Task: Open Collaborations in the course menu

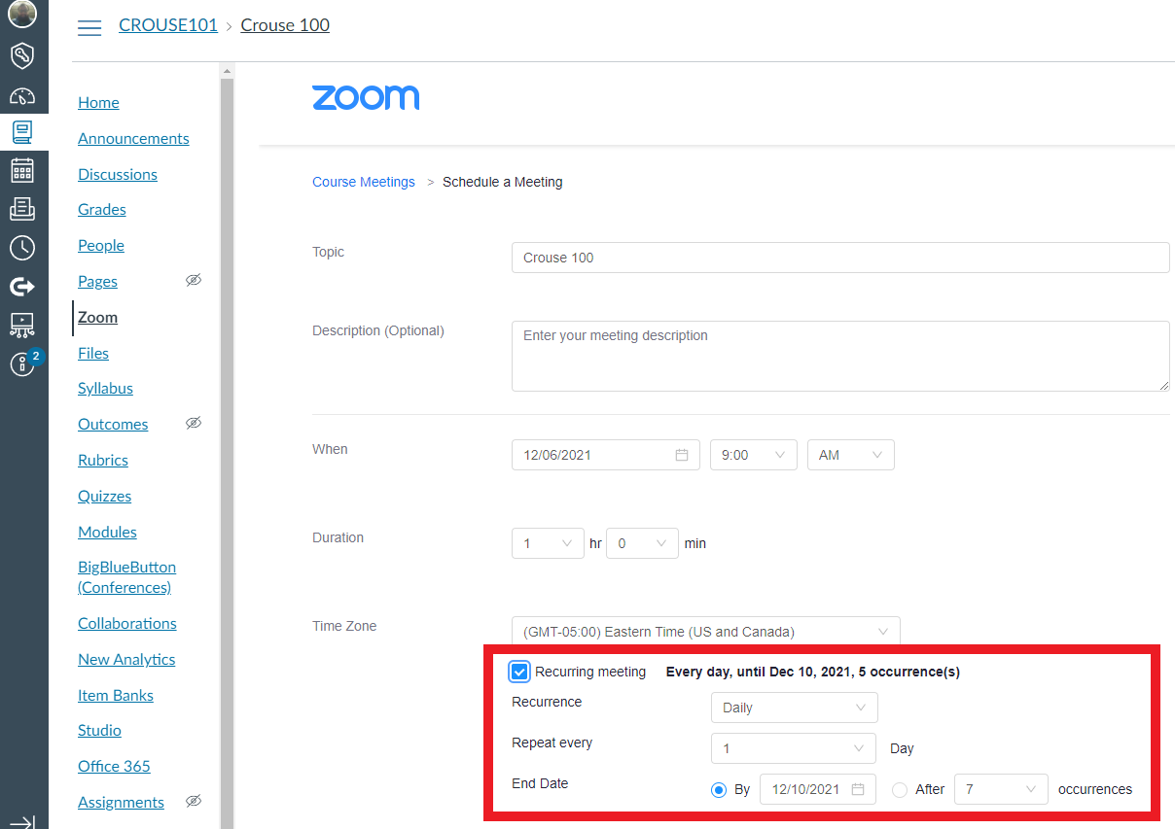Action: click(x=127, y=623)
